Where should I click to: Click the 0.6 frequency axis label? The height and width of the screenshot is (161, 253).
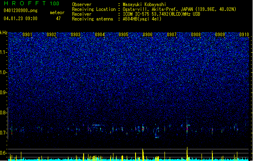point(4,153)
